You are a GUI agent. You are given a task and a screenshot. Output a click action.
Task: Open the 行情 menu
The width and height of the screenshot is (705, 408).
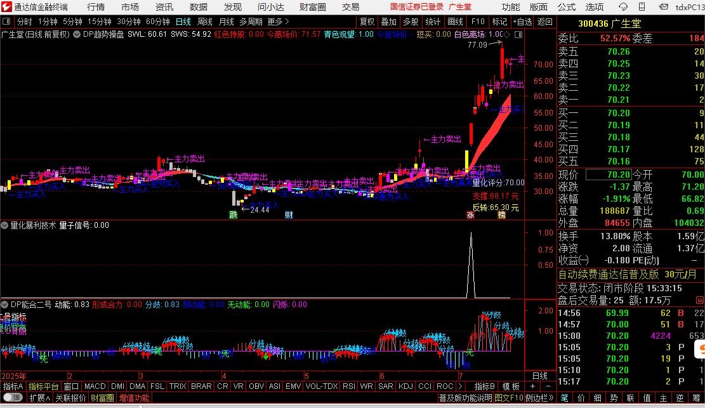[96, 7]
